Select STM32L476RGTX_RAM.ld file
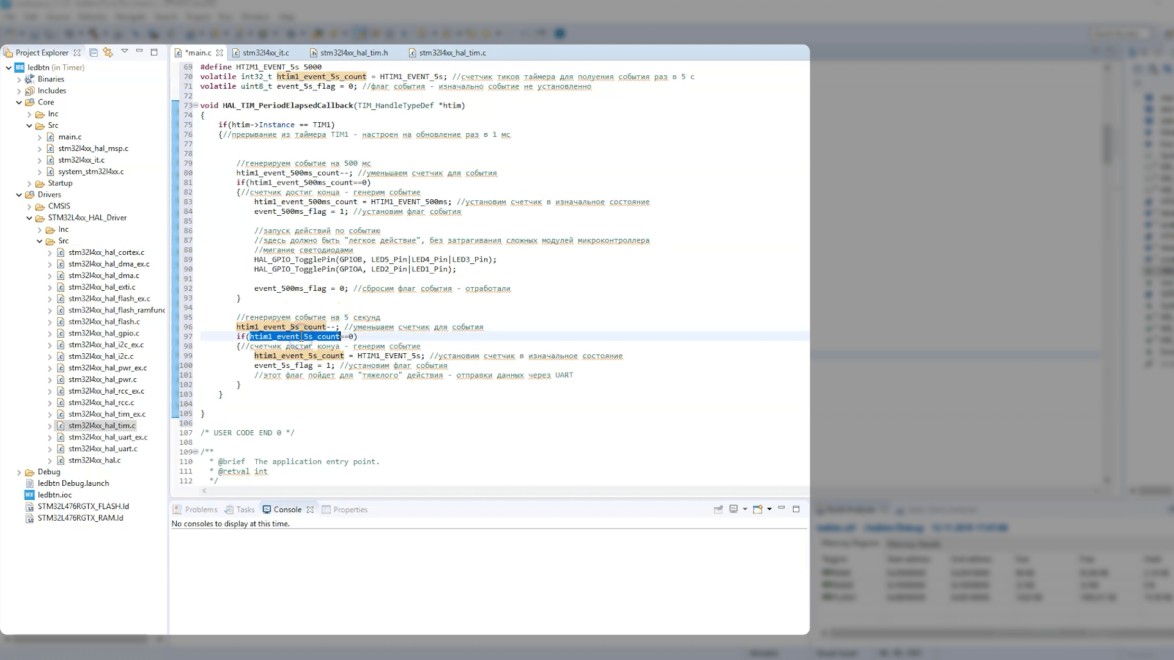Screen dimensions: 1174x660 80,518
